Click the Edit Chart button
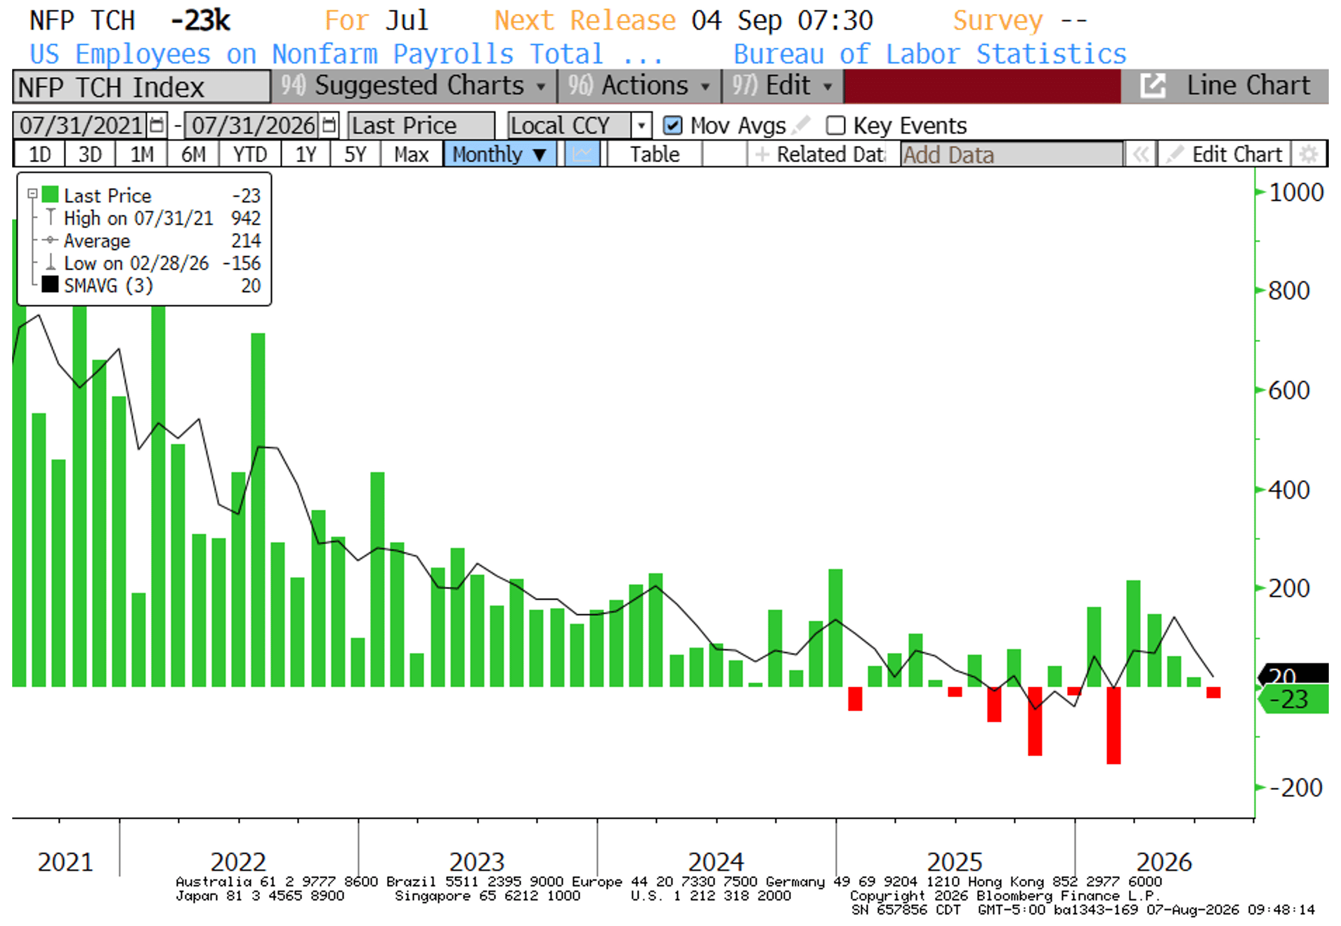 [1225, 154]
